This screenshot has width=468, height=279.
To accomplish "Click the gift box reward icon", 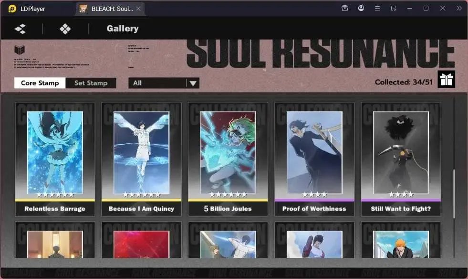I will [446, 79].
